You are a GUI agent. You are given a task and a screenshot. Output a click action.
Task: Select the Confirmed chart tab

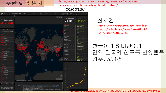point(67,90)
